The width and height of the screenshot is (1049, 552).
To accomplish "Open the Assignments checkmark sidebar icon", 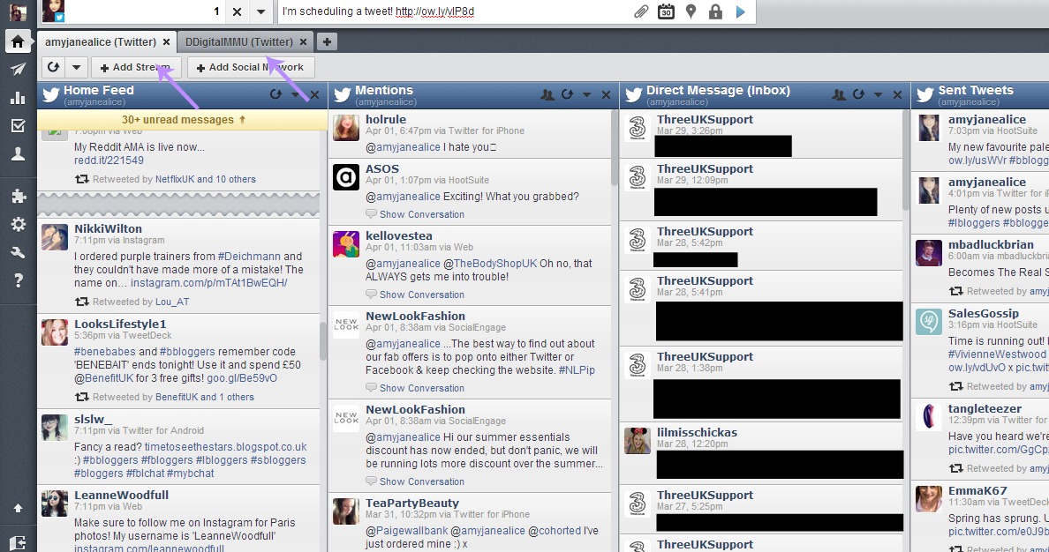I will 18,125.
